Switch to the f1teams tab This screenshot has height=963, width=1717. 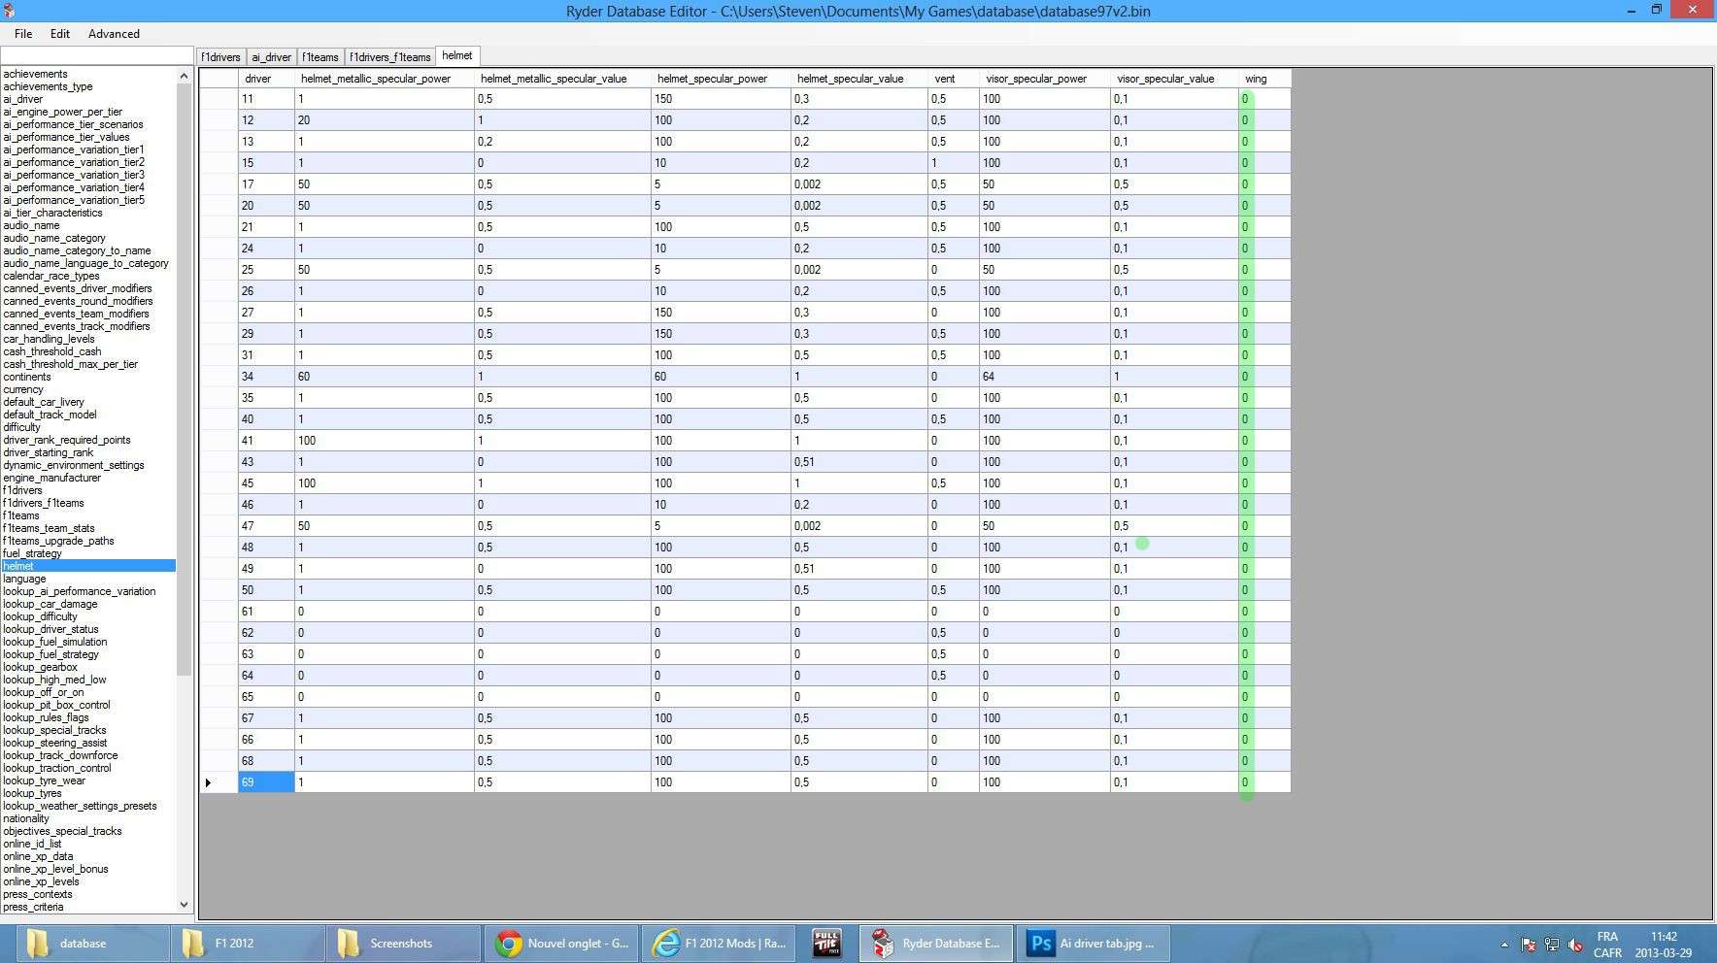coord(320,57)
